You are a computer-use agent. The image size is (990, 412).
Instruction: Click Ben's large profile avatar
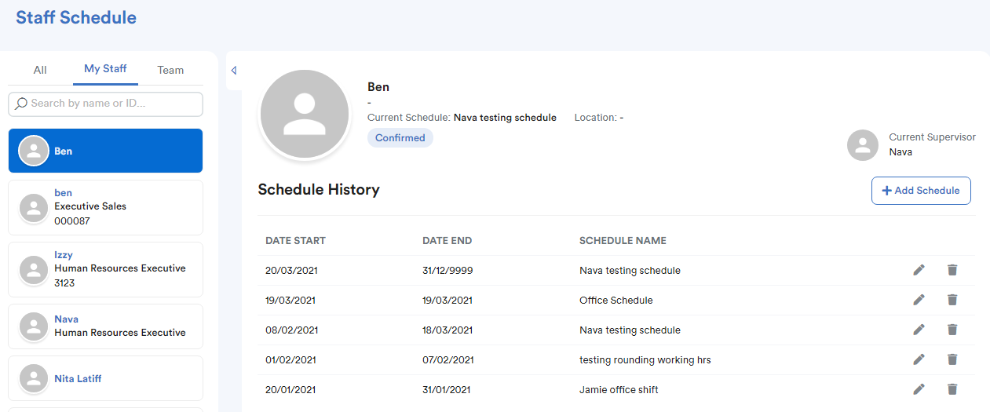pyautogui.click(x=305, y=114)
